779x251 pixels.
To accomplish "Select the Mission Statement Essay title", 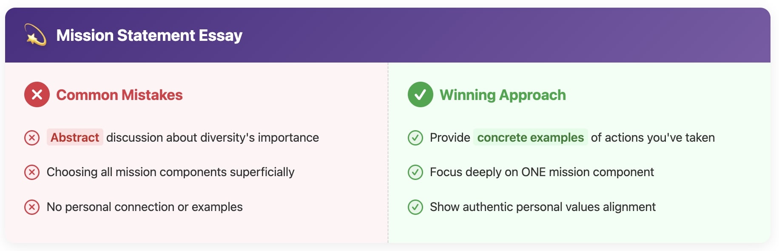I will pos(149,35).
